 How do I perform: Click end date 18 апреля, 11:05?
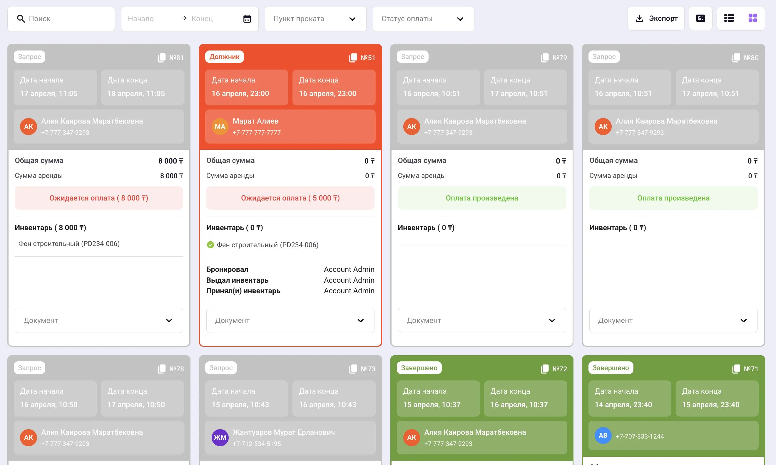pyautogui.click(x=136, y=93)
